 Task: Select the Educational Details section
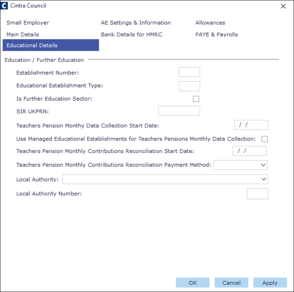(x=51, y=45)
